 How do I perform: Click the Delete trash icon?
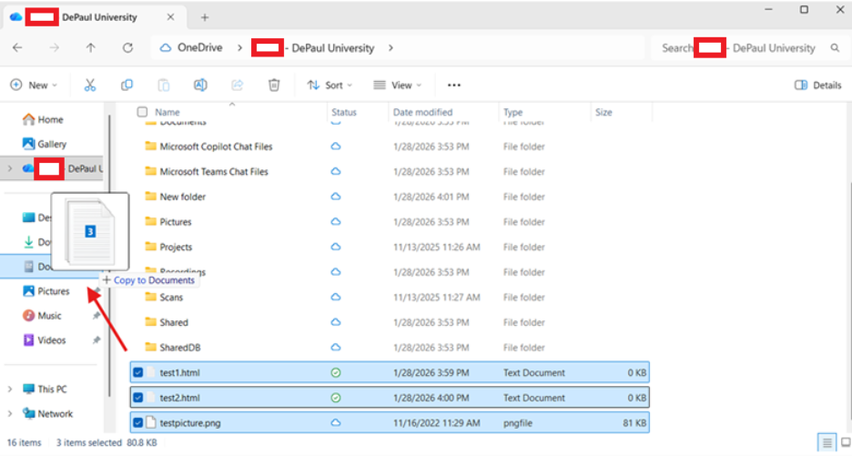pyautogui.click(x=274, y=85)
